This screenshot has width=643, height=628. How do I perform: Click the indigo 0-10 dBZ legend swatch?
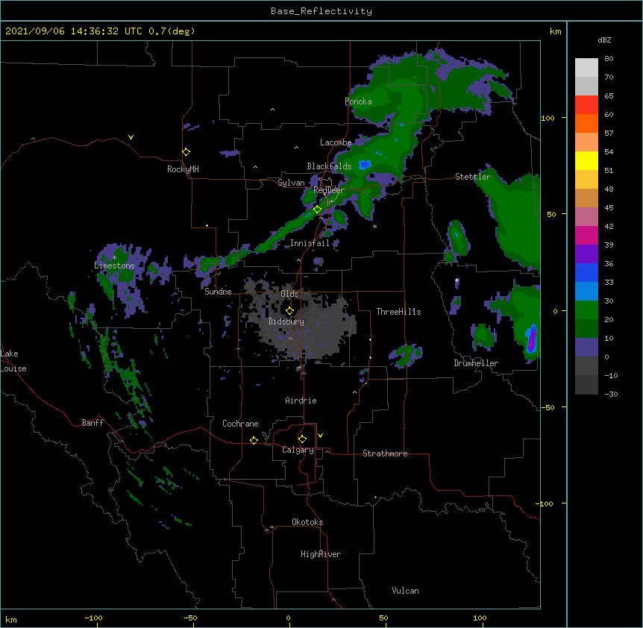click(586, 348)
